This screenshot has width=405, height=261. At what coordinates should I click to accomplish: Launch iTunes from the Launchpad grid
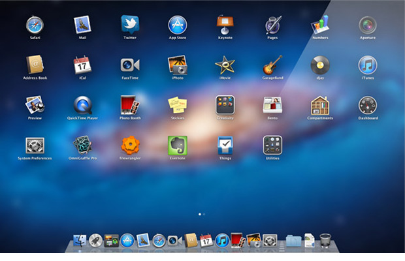[368, 65]
